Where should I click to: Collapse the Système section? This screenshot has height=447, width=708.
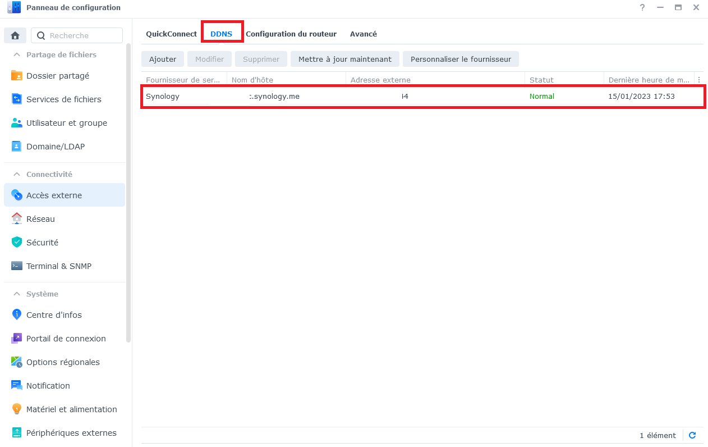pyautogui.click(x=16, y=294)
